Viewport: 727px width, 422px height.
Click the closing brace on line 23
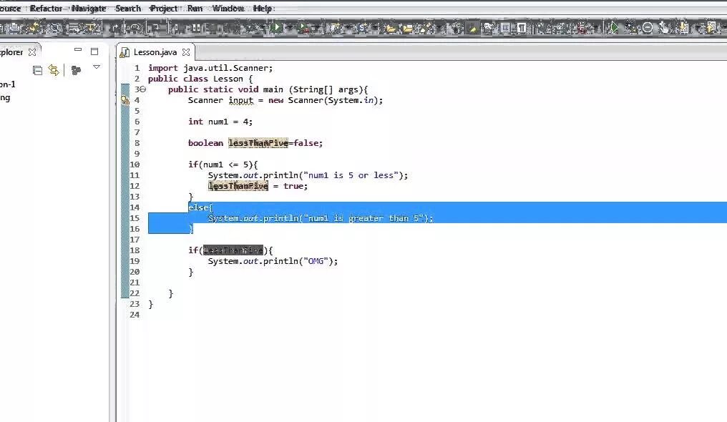pyautogui.click(x=150, y=304)
